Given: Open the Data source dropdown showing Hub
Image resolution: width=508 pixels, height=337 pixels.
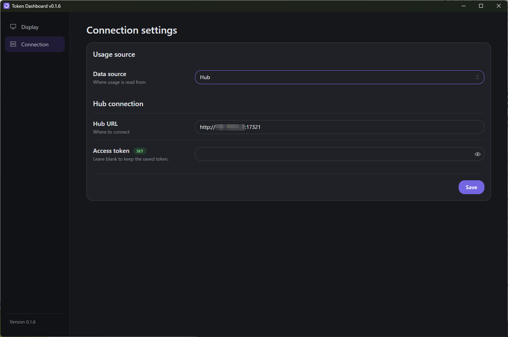Looking at the screenshot, I should click(339, 77).
